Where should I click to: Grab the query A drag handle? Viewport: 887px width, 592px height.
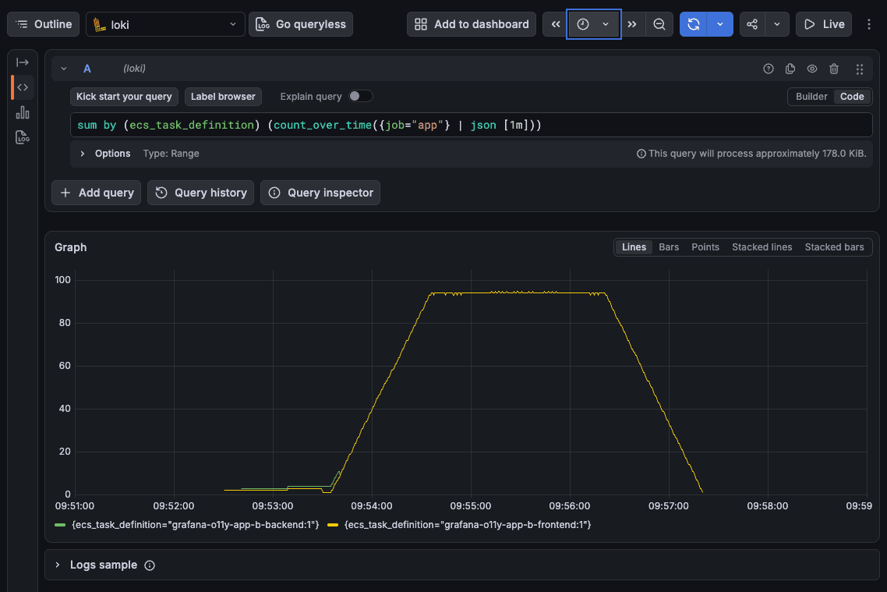click(859, 69)
